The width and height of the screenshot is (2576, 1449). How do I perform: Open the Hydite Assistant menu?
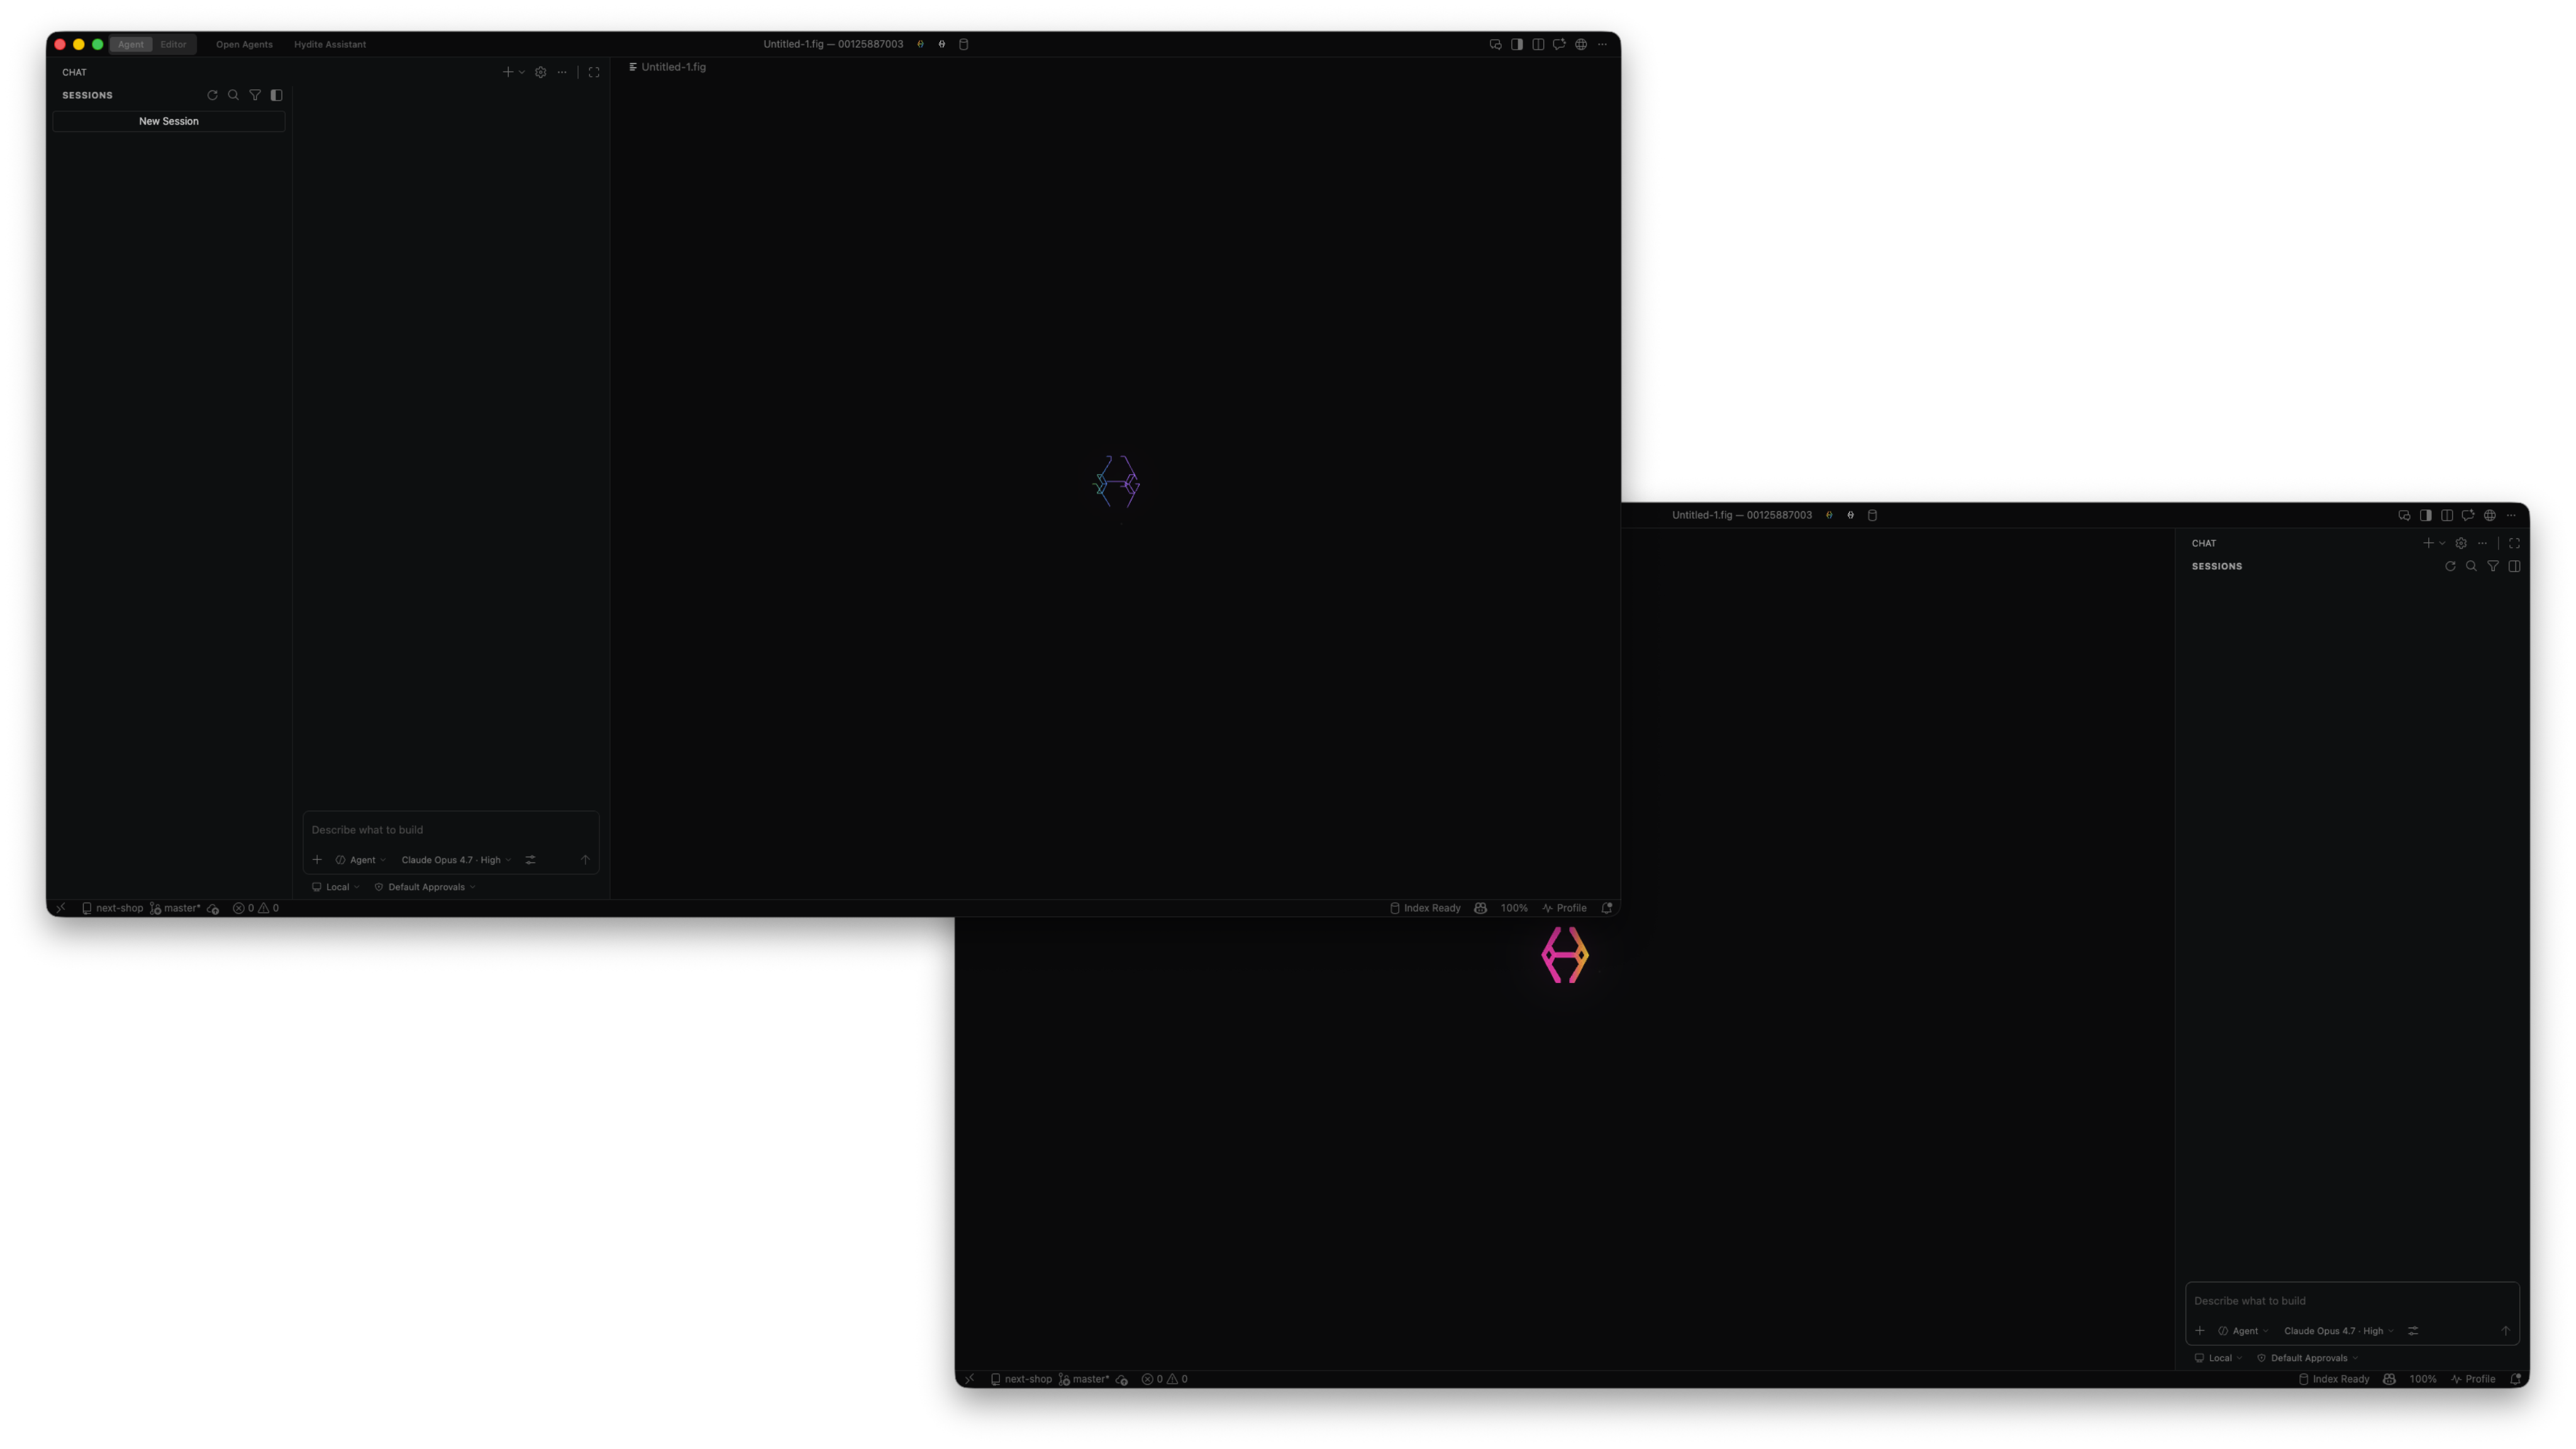tap(330, 44)
